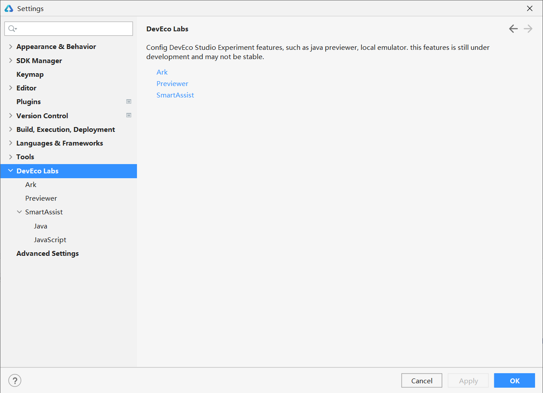Click the Cancel button
Image resolution: width=543 pixels, height=393 pixels.
421,381
